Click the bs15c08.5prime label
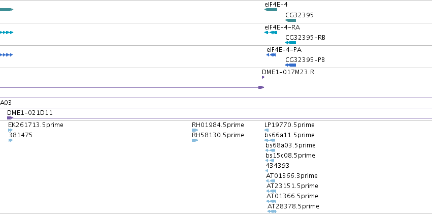Image resolution: width=432 pixels, height=214 pixels. [290, 156]
